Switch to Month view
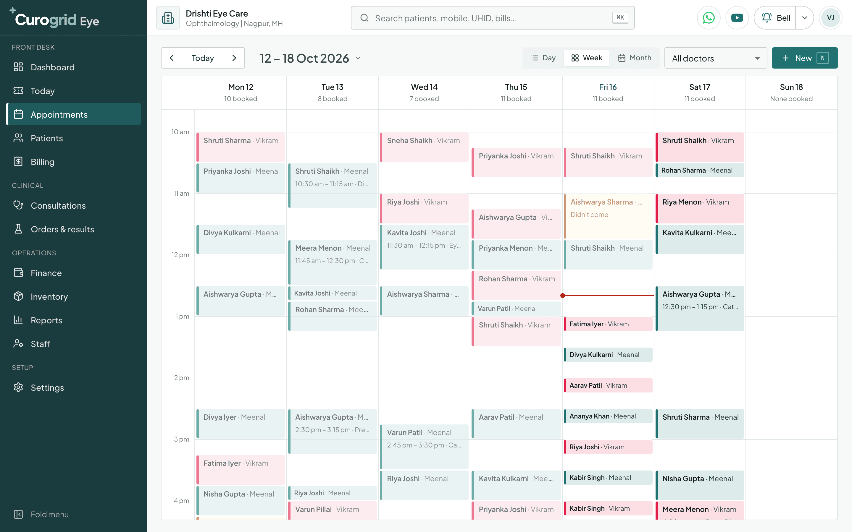The image size is (852, 532). tap(635, 58)
